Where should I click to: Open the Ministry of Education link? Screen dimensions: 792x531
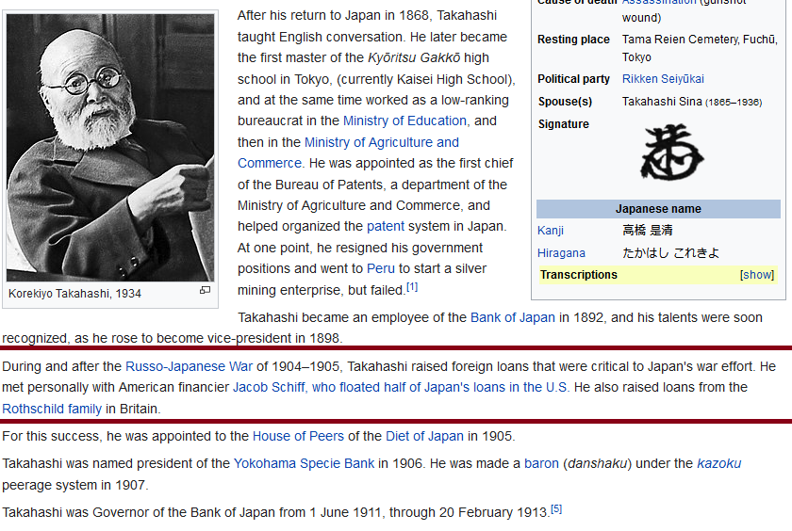404,121
